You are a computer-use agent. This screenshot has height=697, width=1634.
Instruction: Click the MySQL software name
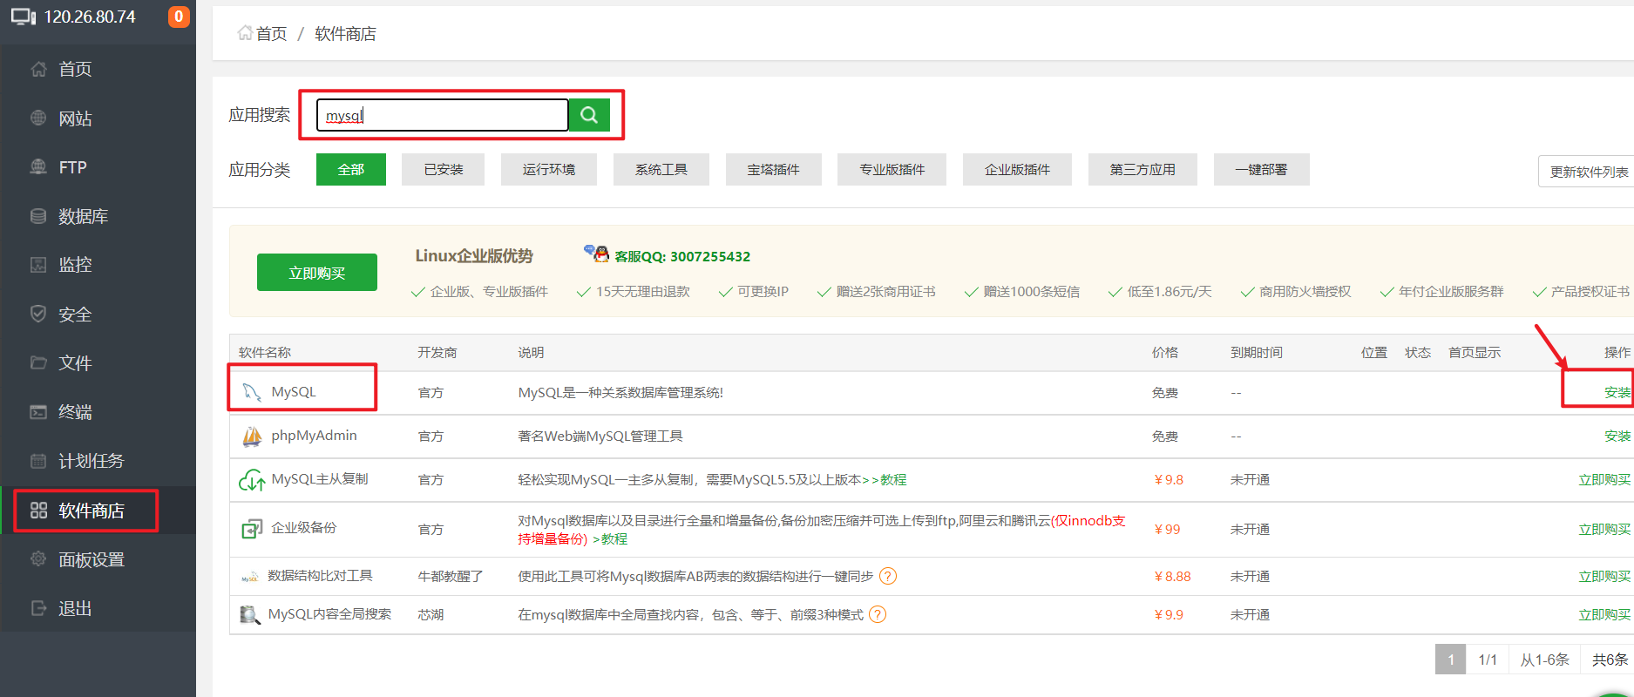(x=294, y=392)
